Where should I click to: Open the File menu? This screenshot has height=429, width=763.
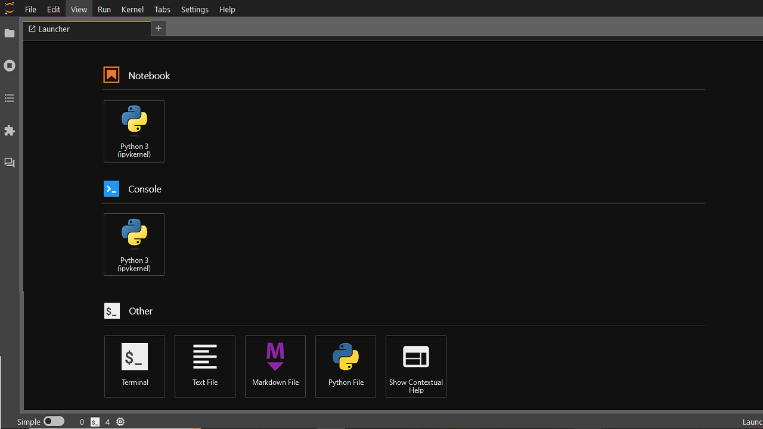30,10
